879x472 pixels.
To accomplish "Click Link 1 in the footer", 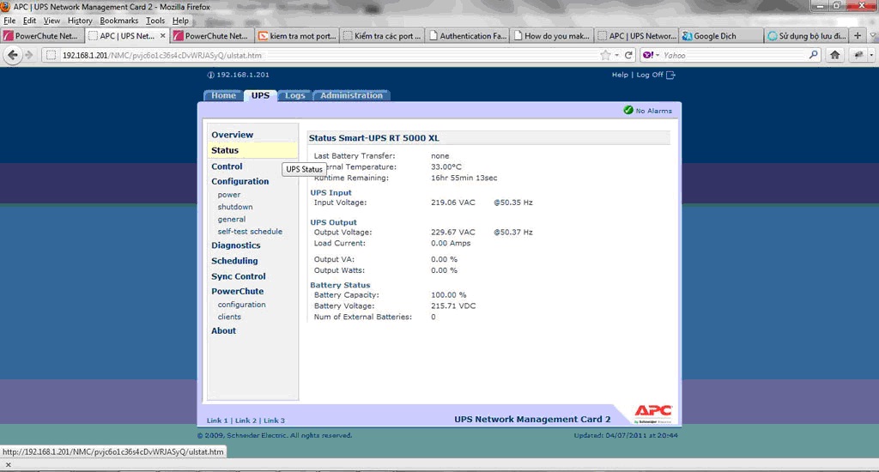I will point(217,421).
